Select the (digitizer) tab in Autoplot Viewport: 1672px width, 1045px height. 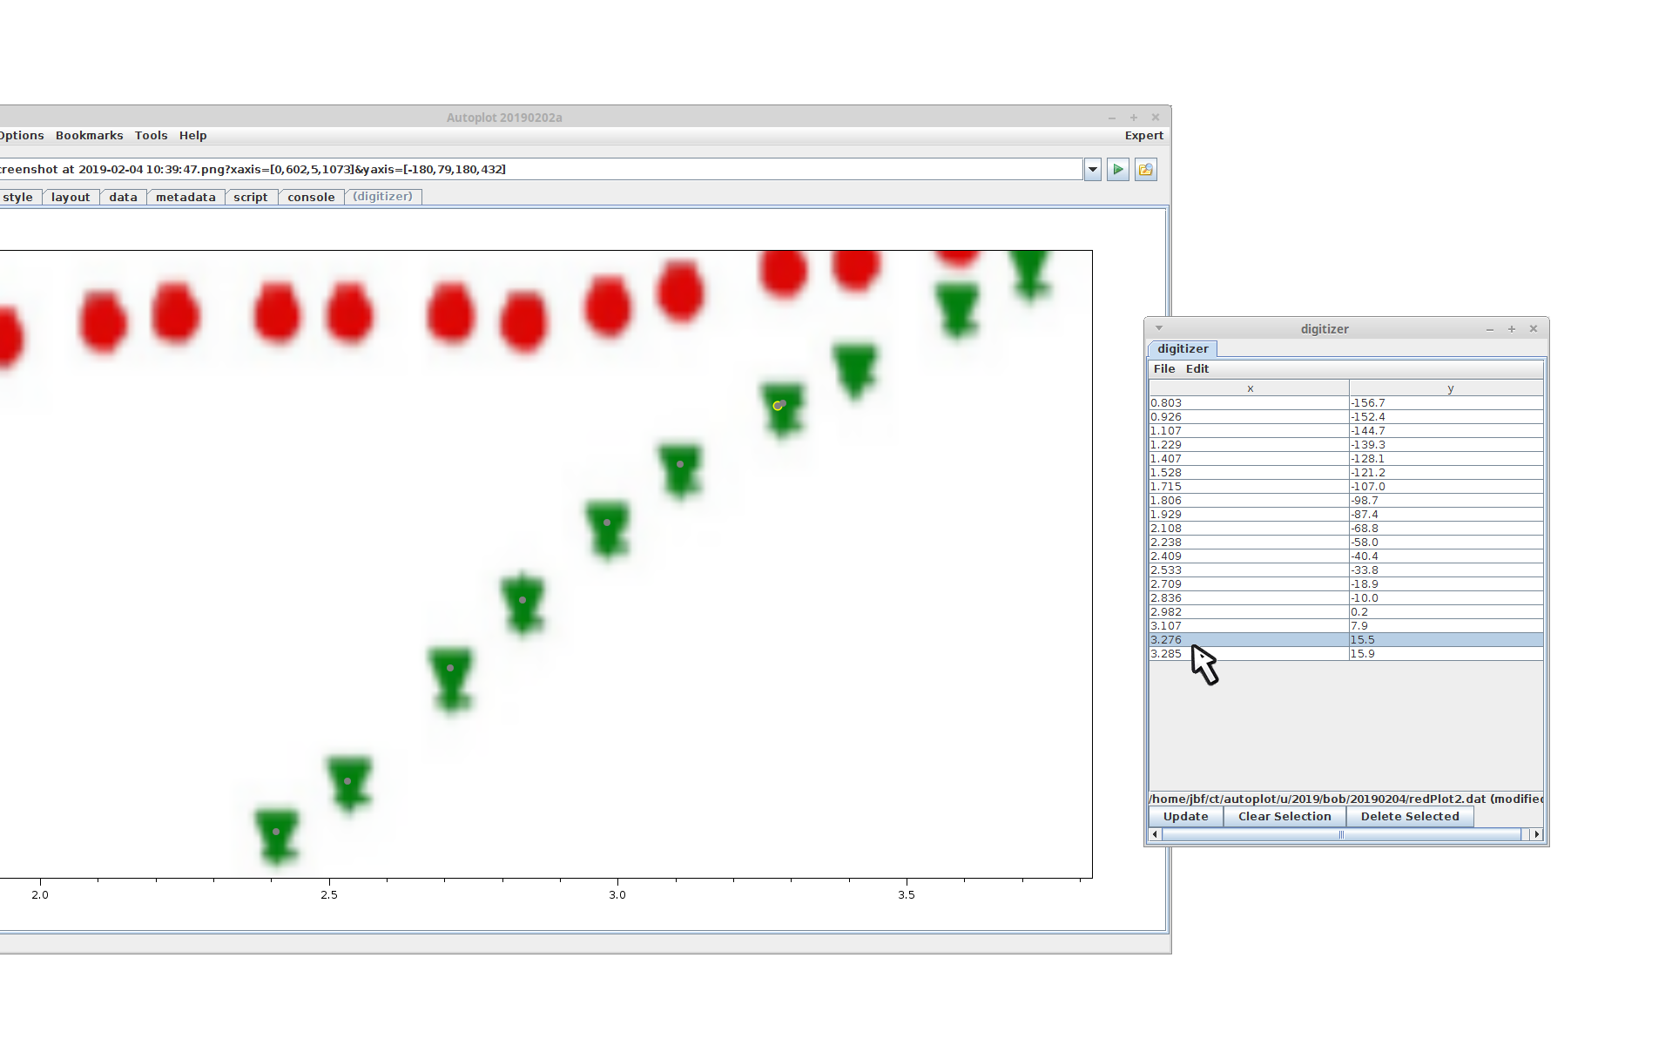383,197
